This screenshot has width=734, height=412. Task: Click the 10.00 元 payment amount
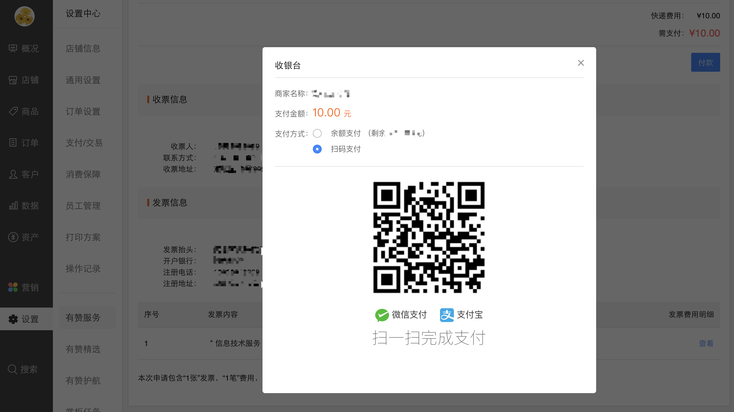(331, 113)
